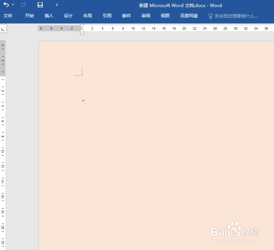Go to the 视图 ribbon tab
274x250 pixels.
coord(165,16)
